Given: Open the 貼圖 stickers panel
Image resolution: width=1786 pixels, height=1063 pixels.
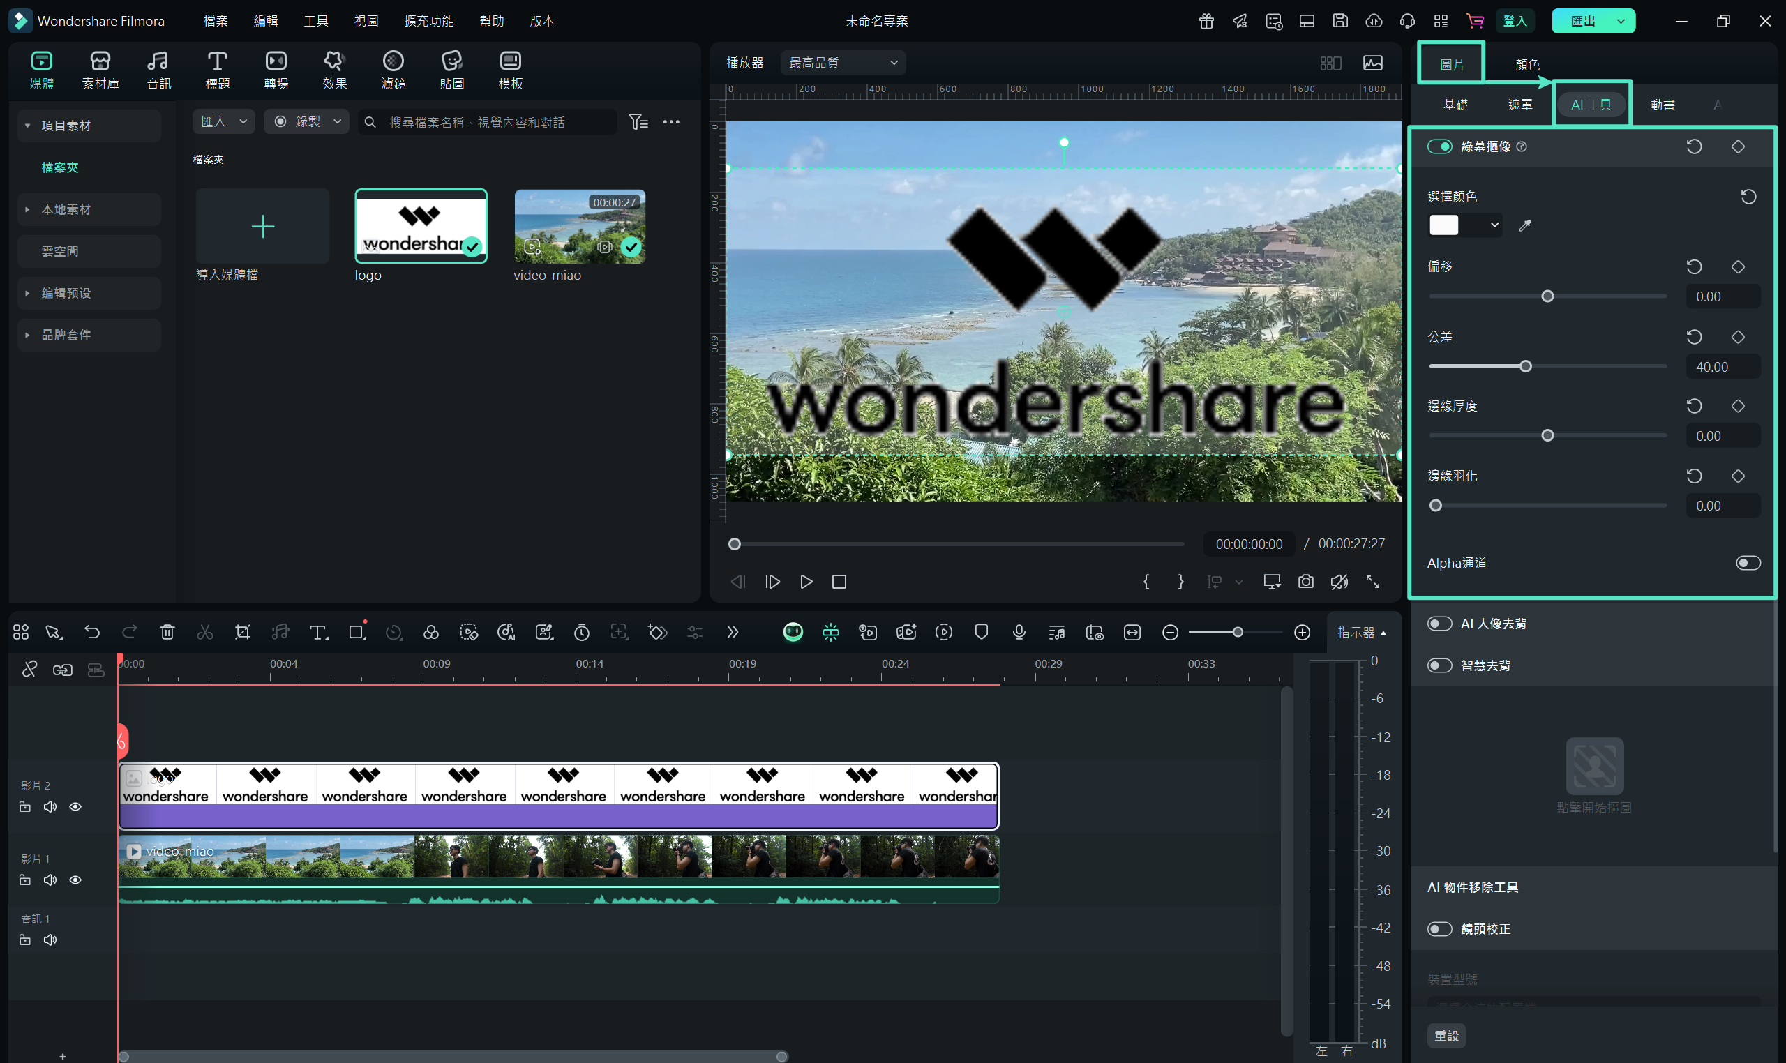Looking at the screenshot, I should 451,70.
